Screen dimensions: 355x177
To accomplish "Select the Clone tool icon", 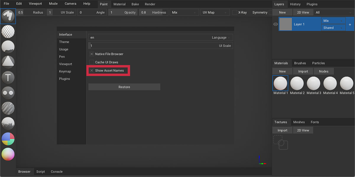I will click(x=8, y=92).
